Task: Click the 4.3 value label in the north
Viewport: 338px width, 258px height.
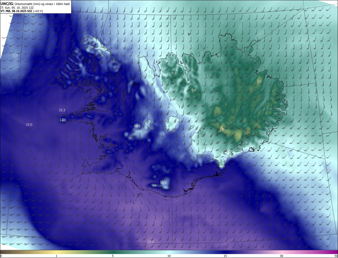Action: coord(174,73)
